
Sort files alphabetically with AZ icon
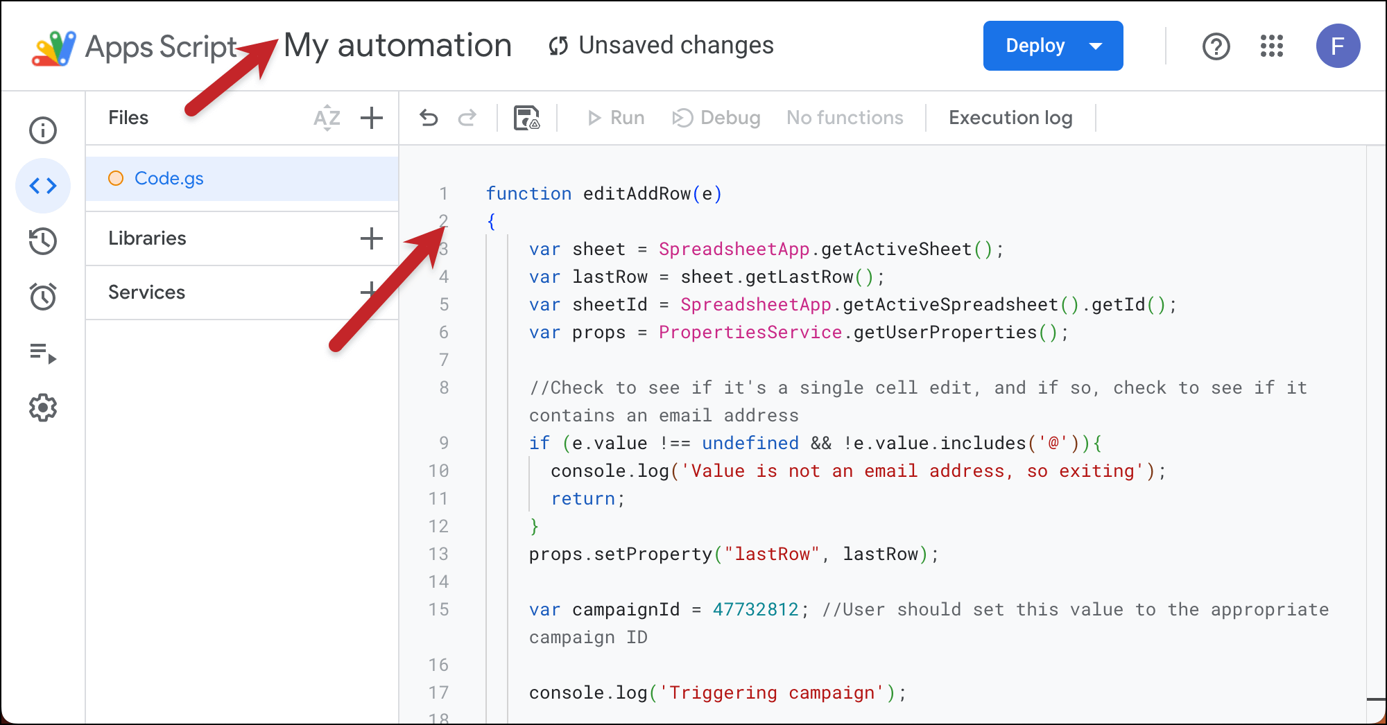pyautogui.click(x=327, y=118)
